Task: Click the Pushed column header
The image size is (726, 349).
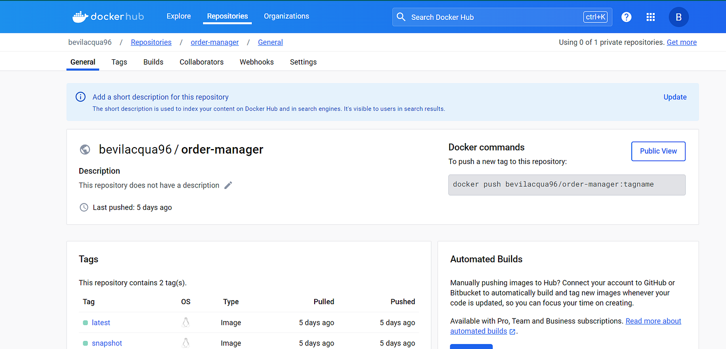Action: 403,302
